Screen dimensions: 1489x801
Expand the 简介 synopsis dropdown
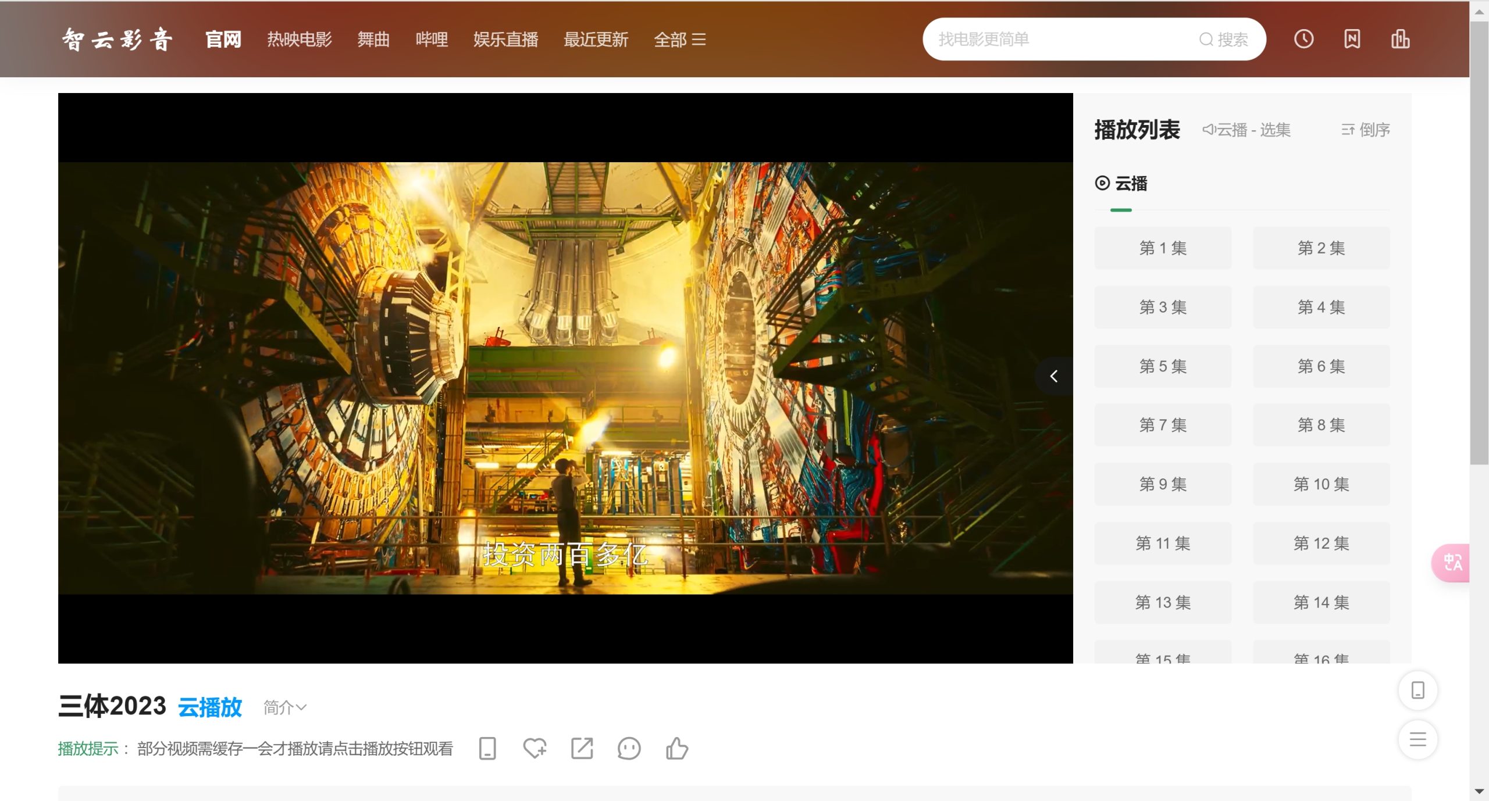coord(285,707)
